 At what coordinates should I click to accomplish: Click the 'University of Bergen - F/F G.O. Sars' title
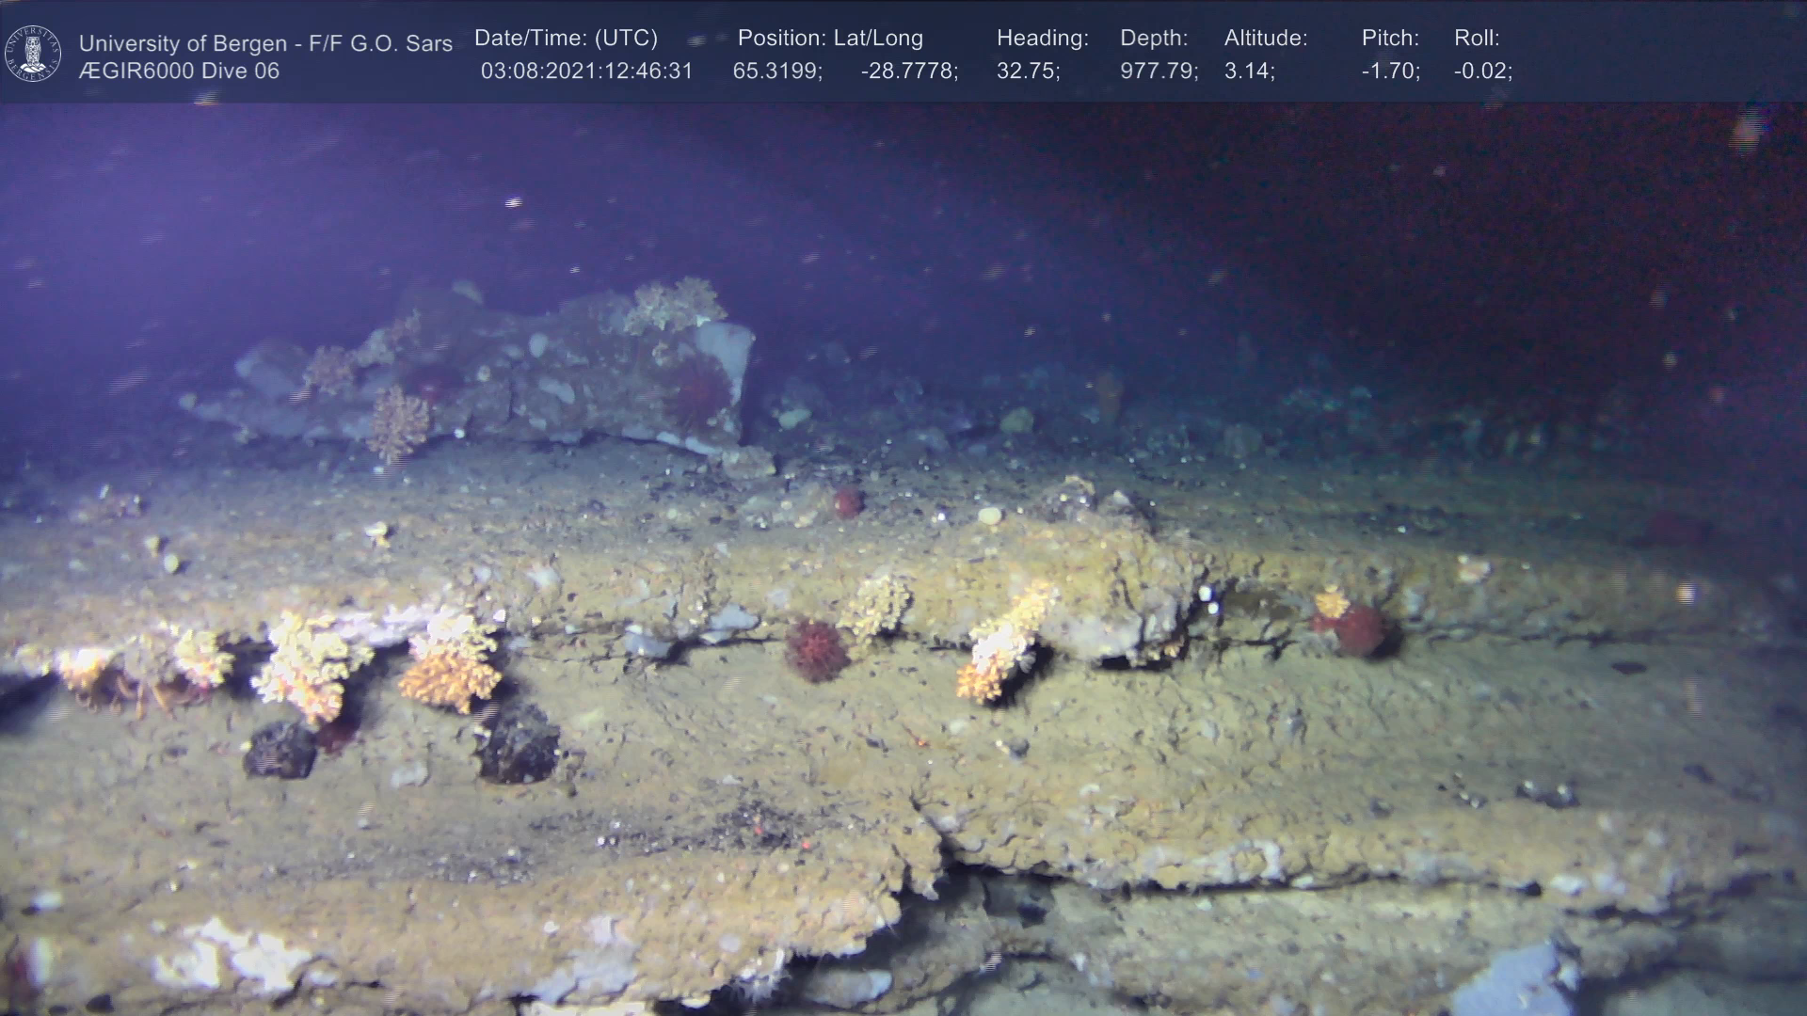265,43
